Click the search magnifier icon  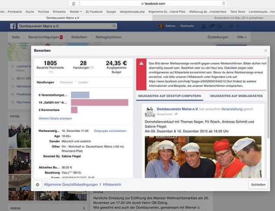tap(114, 26)
